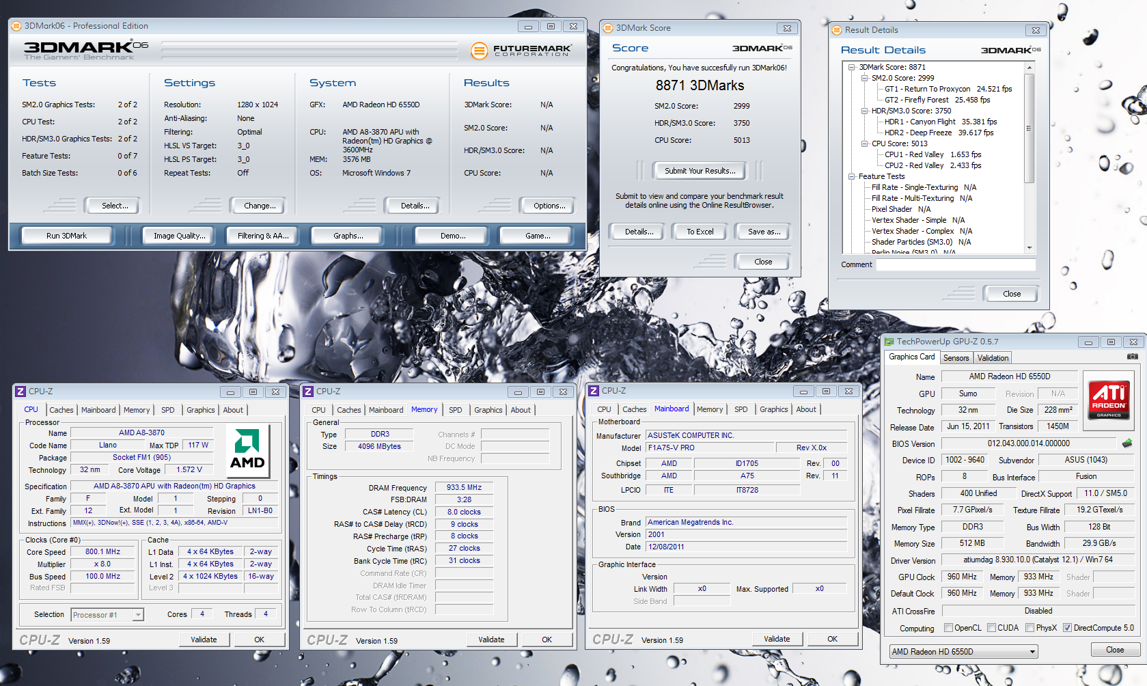Collapse the 3DMark Score: 8871 tree node
1147x686 pixels.
coord(851,67)
